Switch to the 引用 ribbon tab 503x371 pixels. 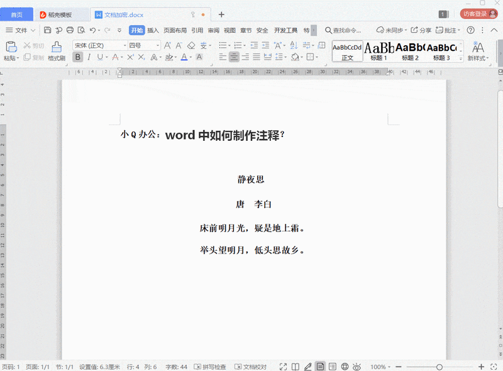(x=197, y=30)
